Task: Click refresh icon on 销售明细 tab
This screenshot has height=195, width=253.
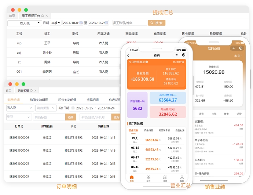Action: point(32,90)
